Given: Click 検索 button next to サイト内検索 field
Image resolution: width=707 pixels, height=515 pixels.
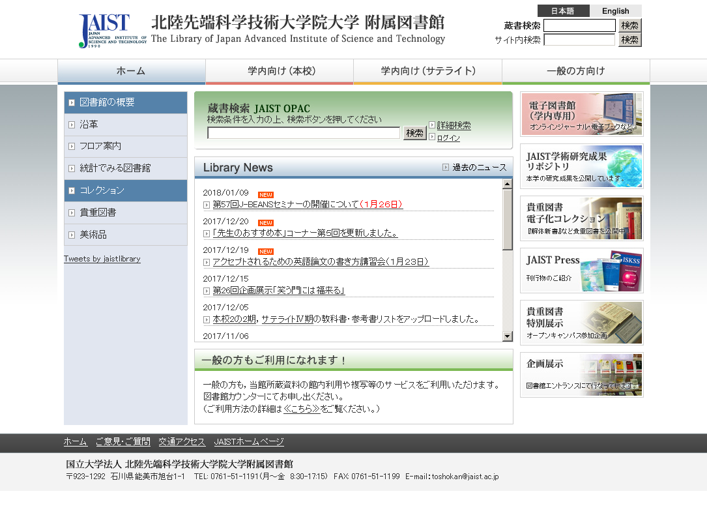Looking at the screenshot, I should [630, 40].
